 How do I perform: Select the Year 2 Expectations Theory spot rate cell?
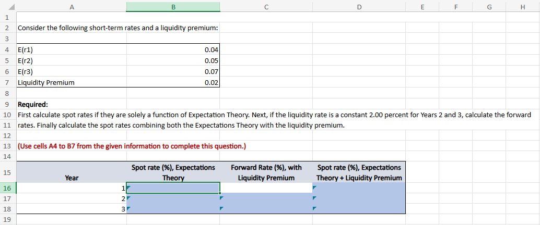click(173, 198)
